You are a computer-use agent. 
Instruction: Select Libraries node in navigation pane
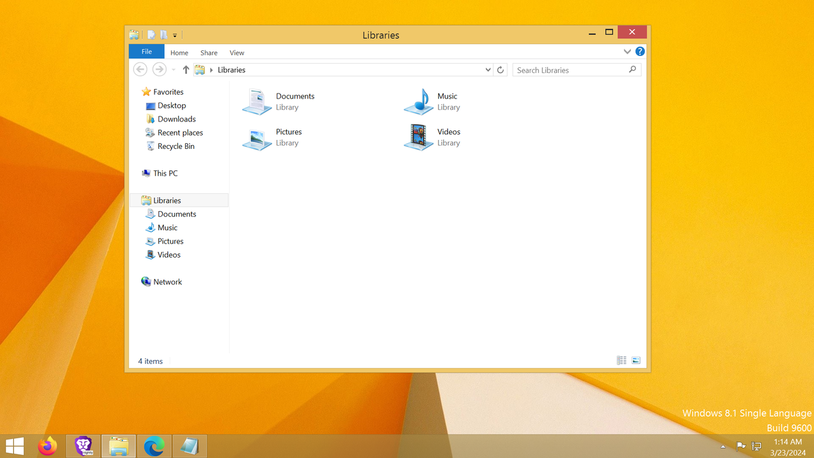(x=179, y=200)
